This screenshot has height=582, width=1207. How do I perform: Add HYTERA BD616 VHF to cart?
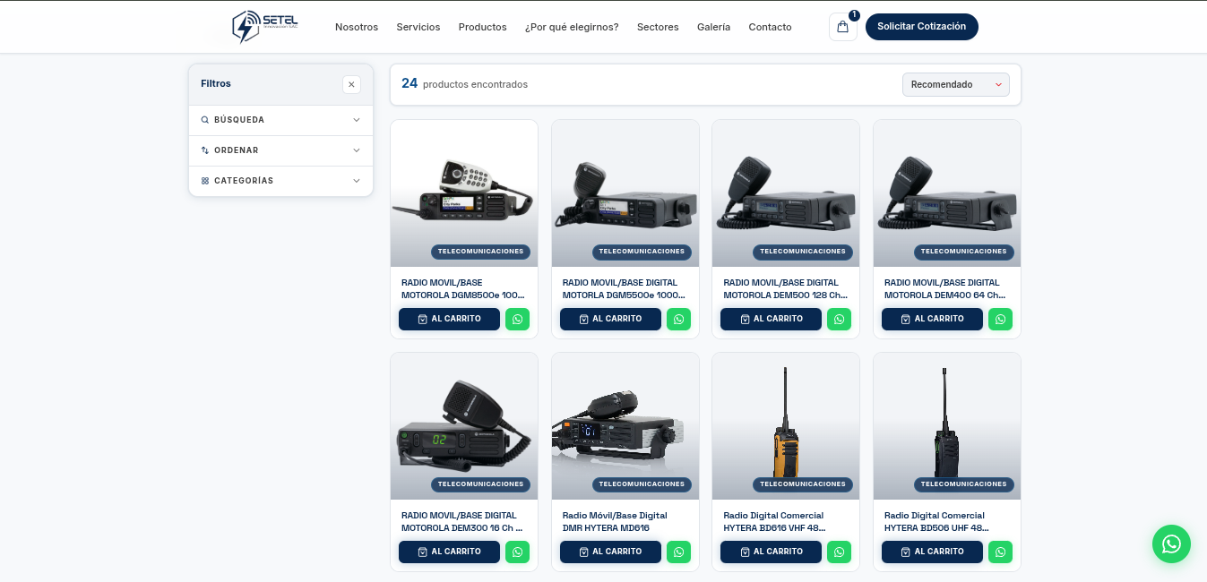pos(771,552)
